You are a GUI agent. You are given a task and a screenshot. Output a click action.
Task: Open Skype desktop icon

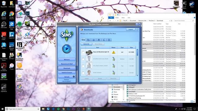pyautogui.click(x=4, y=46)
